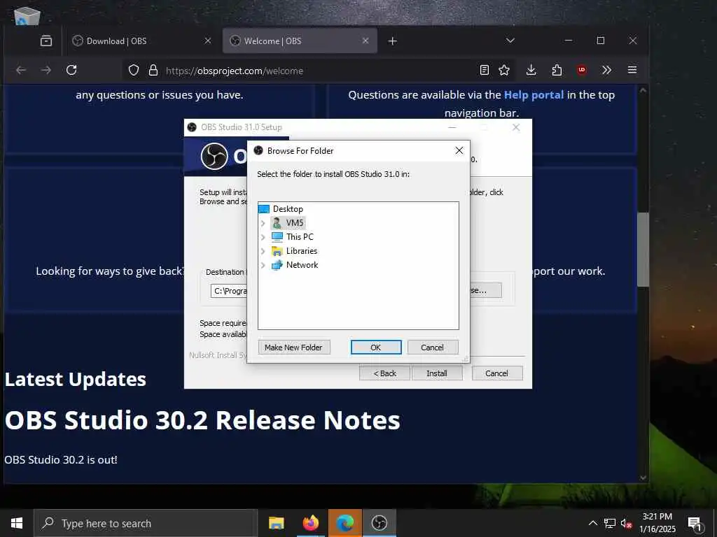Open Microsoft Edge from taskbar
717x537 pixels.
tap(345, 523)
